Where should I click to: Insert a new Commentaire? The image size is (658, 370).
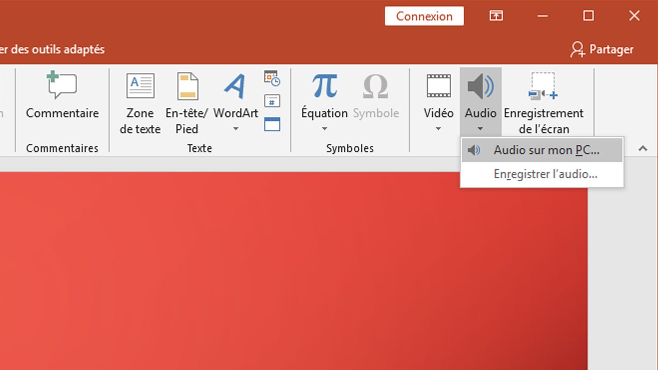(62, 99)
